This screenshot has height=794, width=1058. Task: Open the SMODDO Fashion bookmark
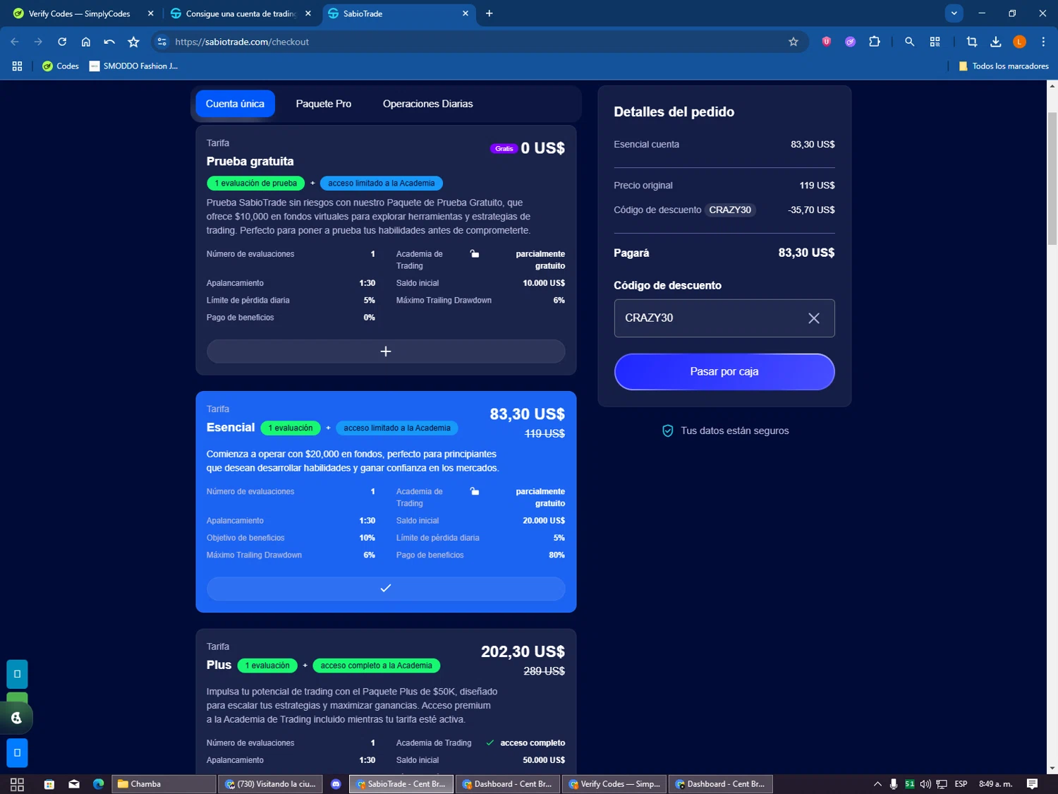(x=133, y=66)
